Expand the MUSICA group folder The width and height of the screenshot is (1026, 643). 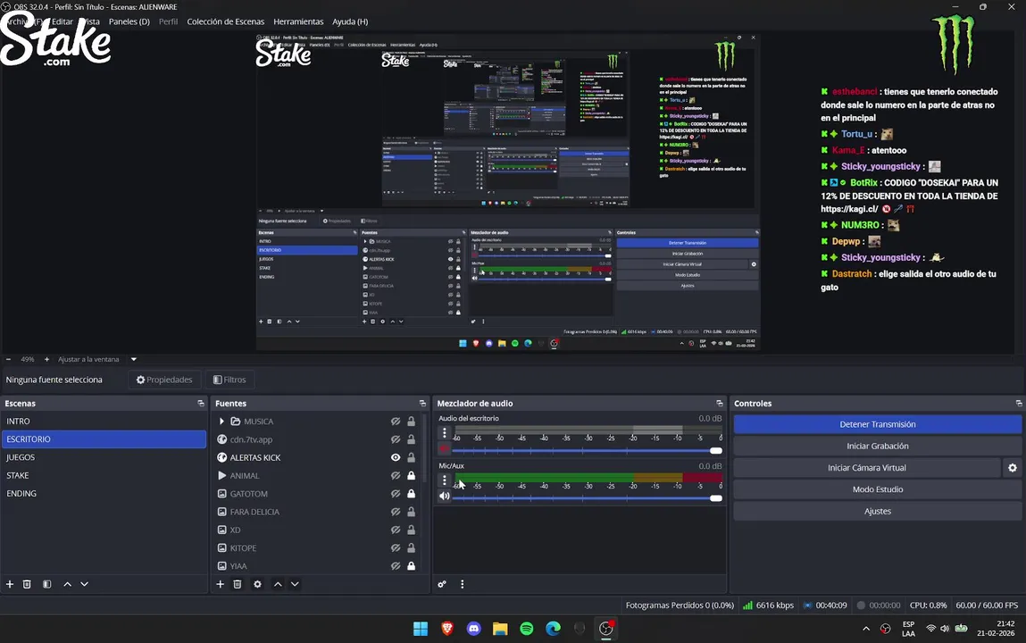click(221, 422)
